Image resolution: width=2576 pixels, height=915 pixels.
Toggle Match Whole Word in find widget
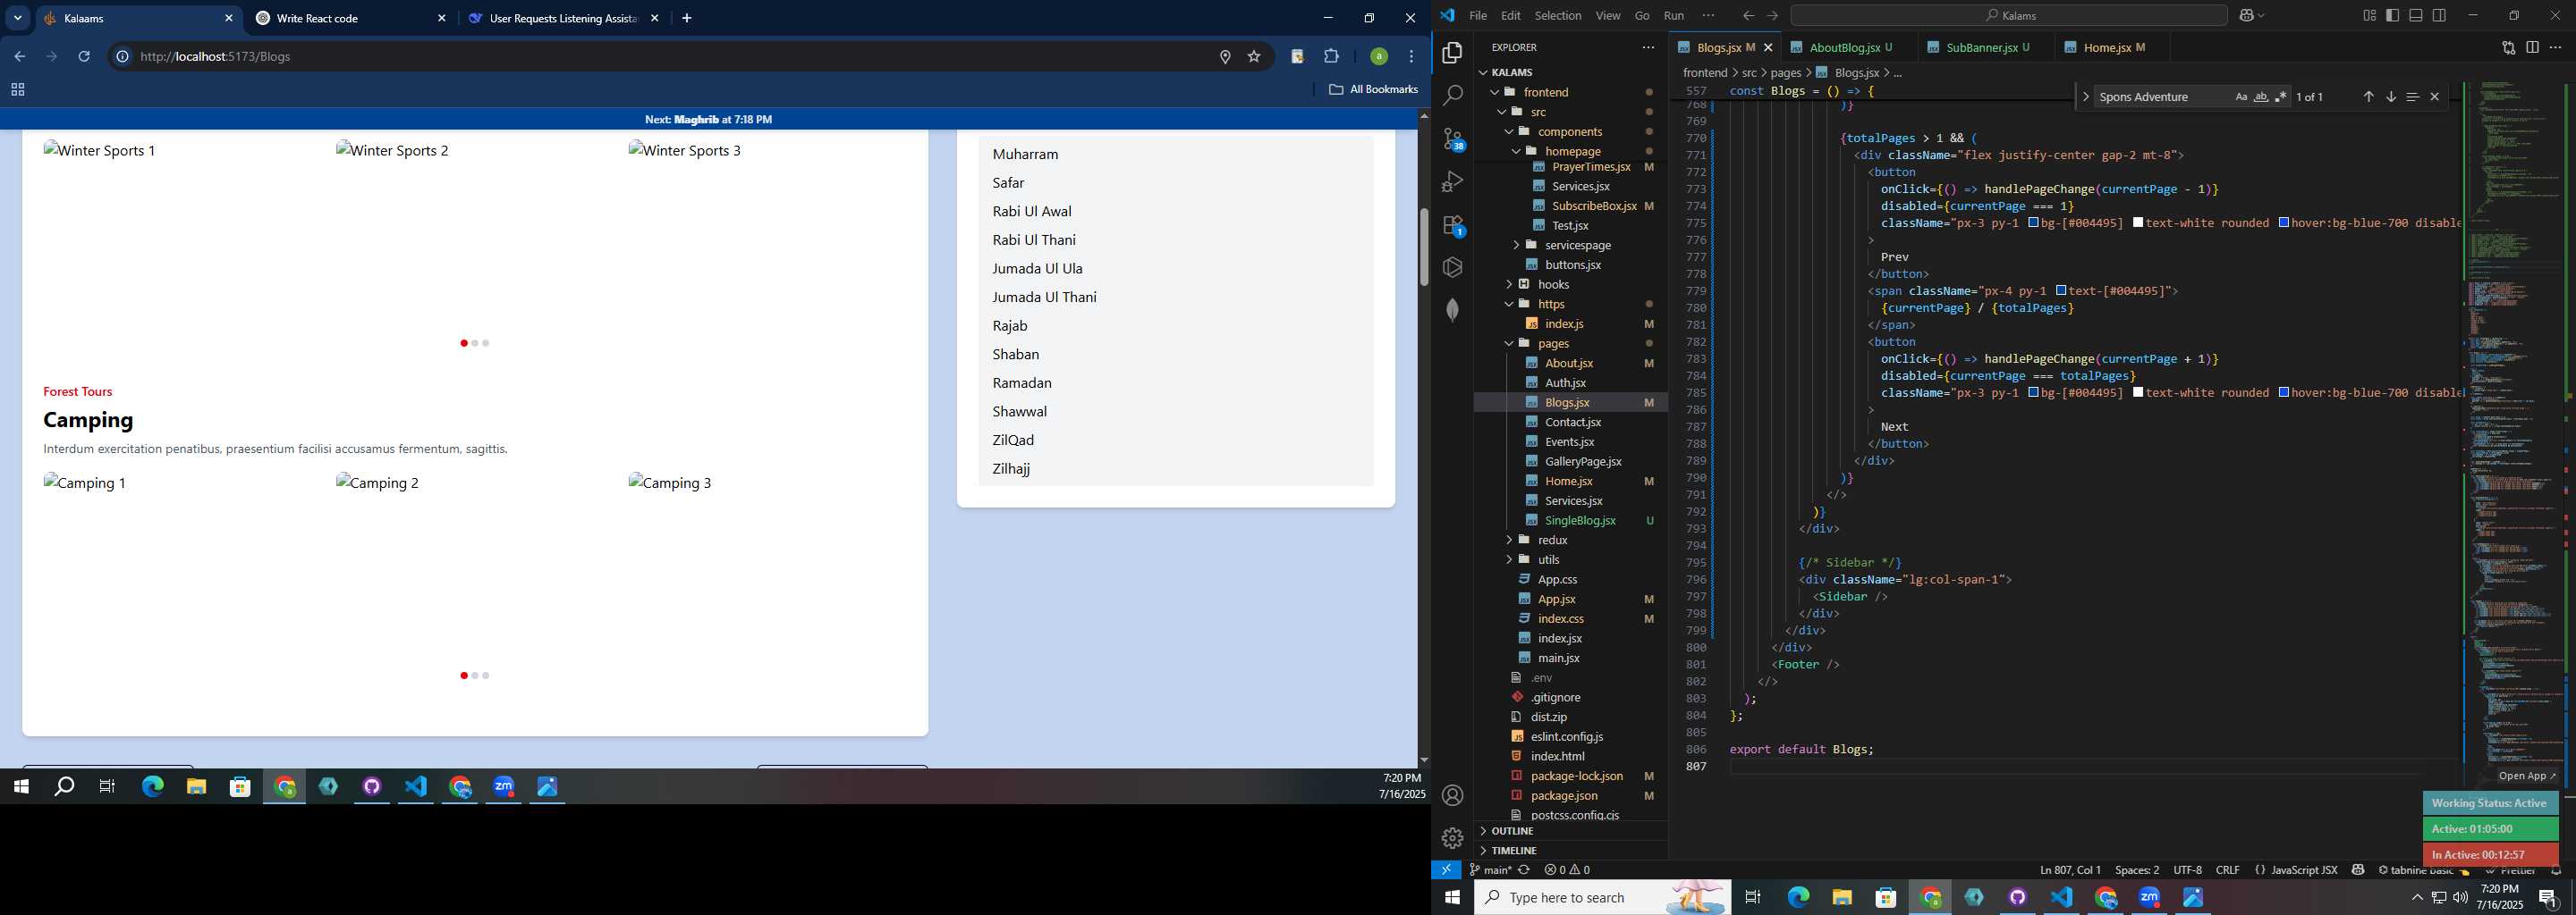2261,97
